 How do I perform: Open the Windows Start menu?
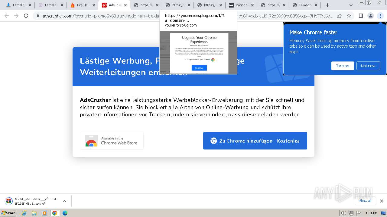[8, 213]
